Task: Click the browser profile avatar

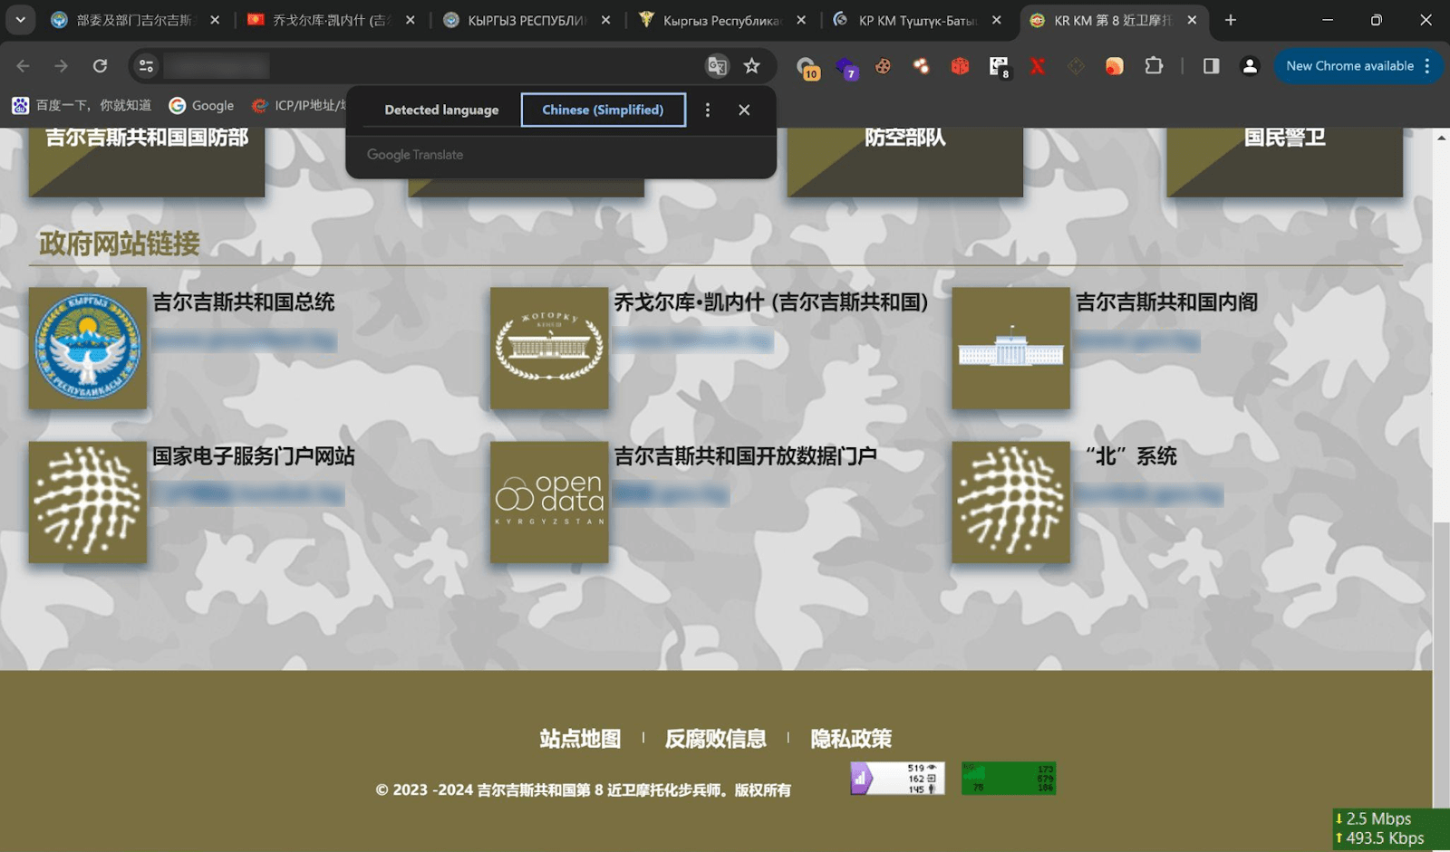Action: tap(1250, 66)
